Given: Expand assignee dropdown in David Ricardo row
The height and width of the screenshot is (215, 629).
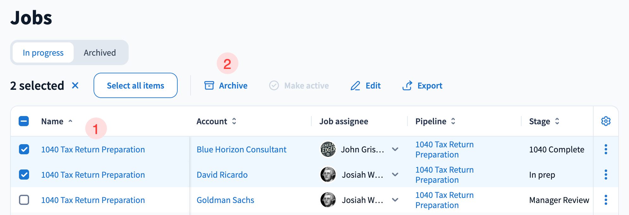Looking at the screenshot, I should [x=395, y=175].
